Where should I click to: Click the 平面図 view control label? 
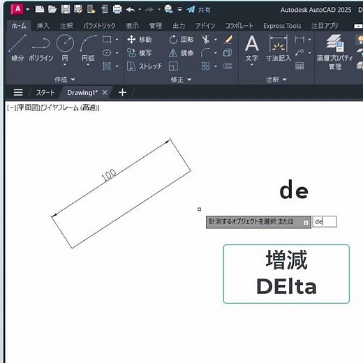coord(28,108)
